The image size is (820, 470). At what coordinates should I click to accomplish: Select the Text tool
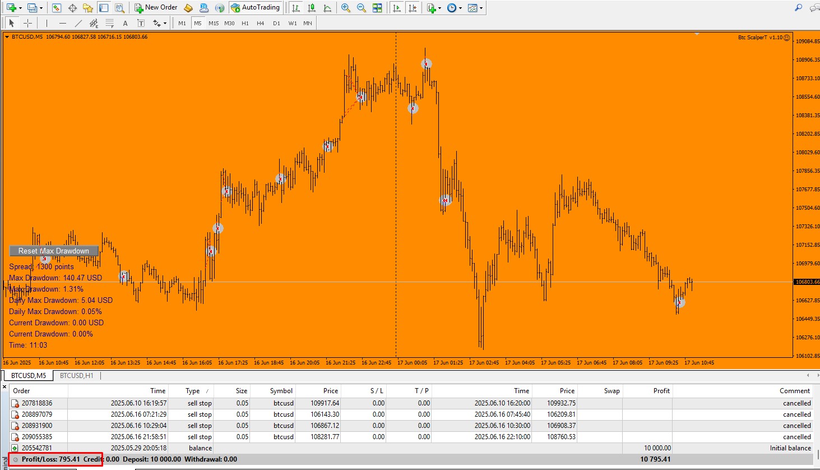click(126, 23)
